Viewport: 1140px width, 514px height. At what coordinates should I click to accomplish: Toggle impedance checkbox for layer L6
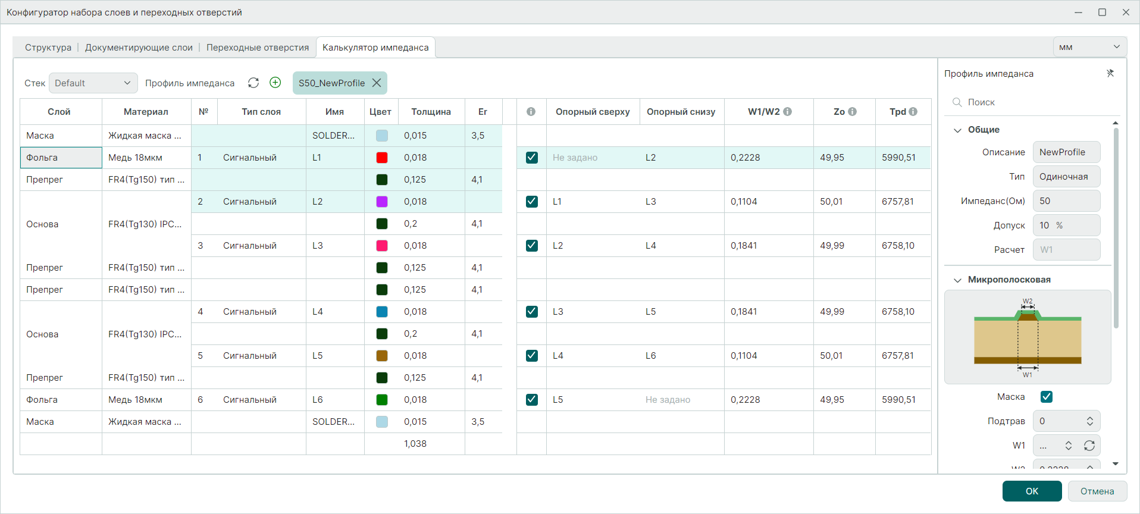click(531, 400)
